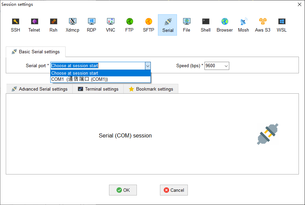Click the Serial session type icon

coord(168,25)
